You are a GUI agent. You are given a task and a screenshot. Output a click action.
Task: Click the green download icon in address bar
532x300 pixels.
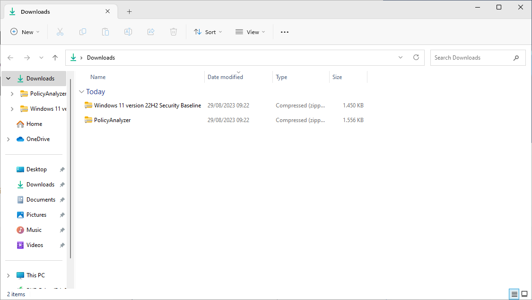coord(73,58)
